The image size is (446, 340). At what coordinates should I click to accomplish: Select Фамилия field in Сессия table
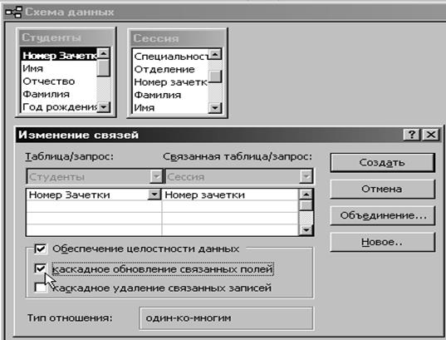[170, 95]
